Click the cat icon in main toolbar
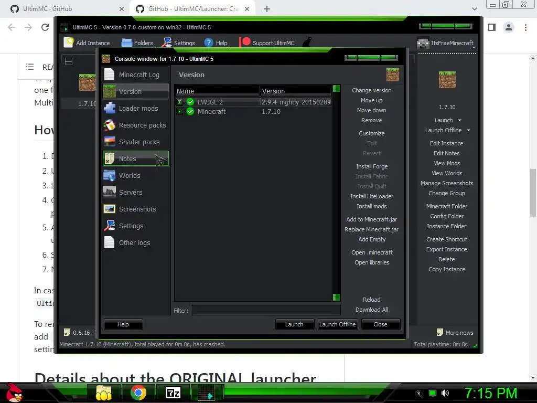Screen dimensions: 537x403 (x=307, y=42)
